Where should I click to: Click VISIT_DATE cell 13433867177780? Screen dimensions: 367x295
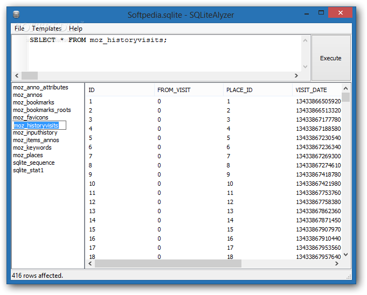pos(318,120)
